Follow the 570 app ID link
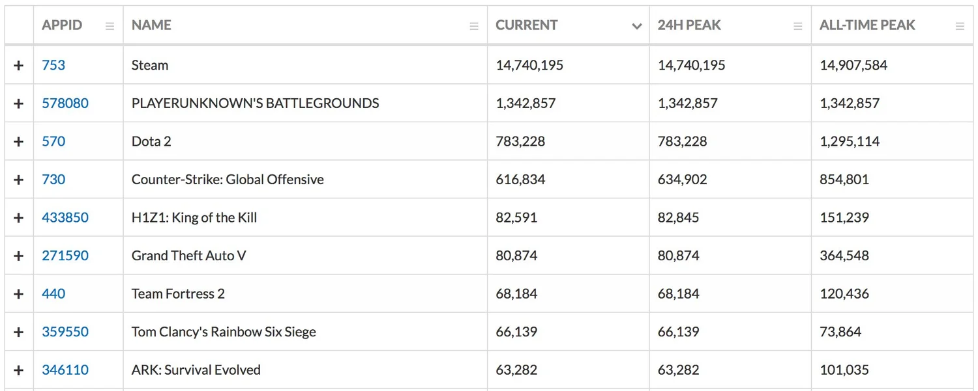This screenshot has width=978, height=391. [53, 141]
